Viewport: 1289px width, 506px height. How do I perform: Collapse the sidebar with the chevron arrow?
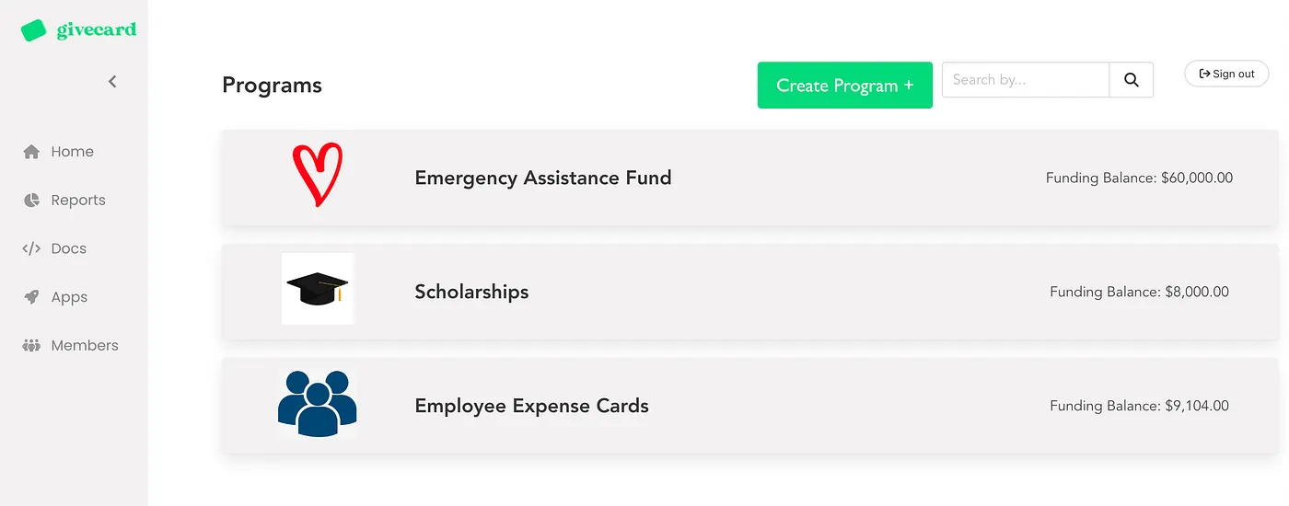click(x=112, y=81)
